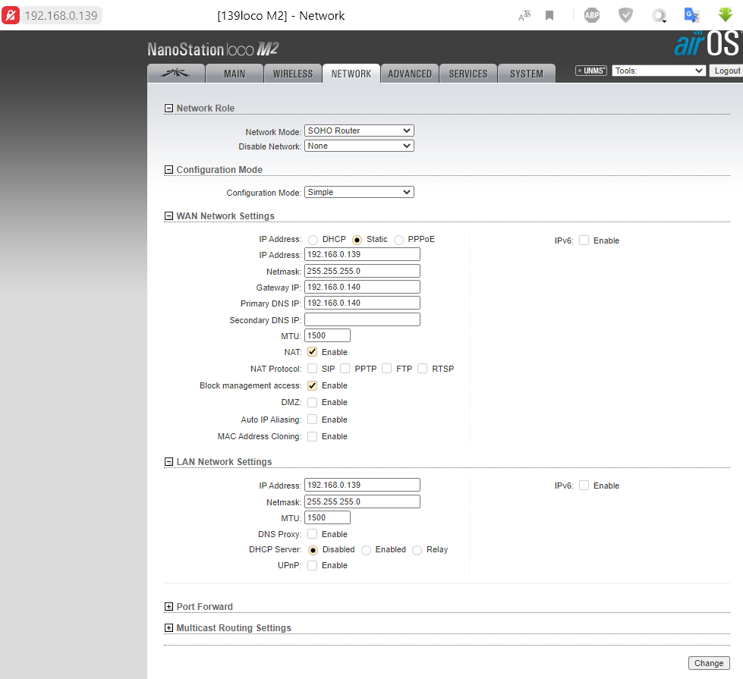Click the Gateway IP field
This screenshot has height=679, width=743.
pyautogui.click(x=362, y=287)
